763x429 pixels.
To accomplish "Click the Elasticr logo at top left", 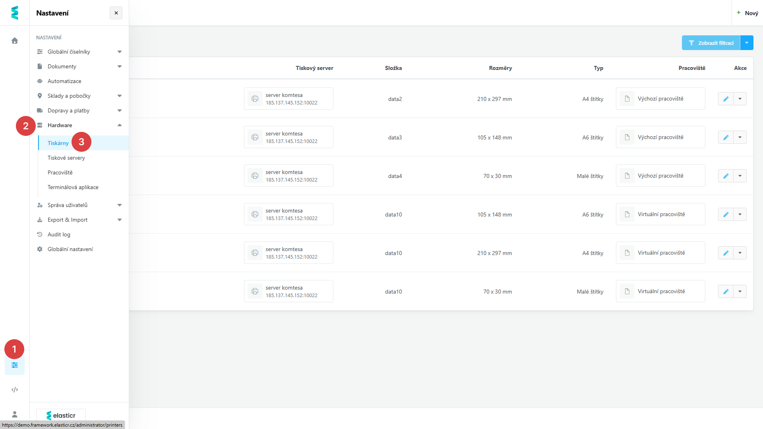I will tap(15, 13).
